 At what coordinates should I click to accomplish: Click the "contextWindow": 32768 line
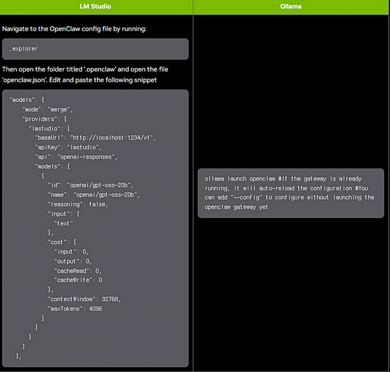[84, 299]
